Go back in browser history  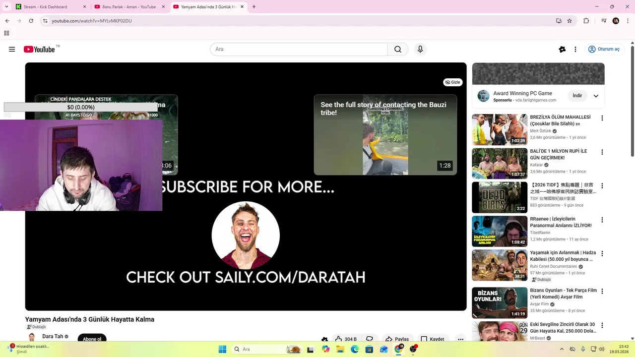pyautogui.click(x=7, y=21)
